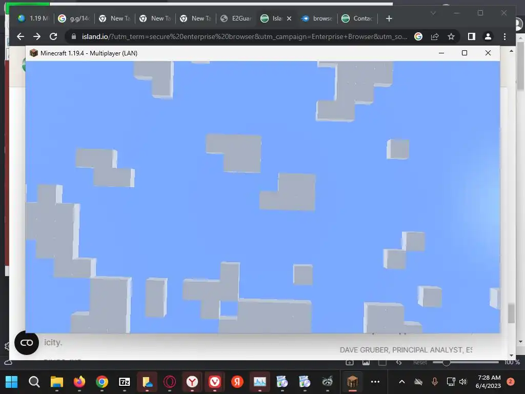Capture page with the camera icon
Viewport: 525px width, 394px height.
[x=350, y=362]
